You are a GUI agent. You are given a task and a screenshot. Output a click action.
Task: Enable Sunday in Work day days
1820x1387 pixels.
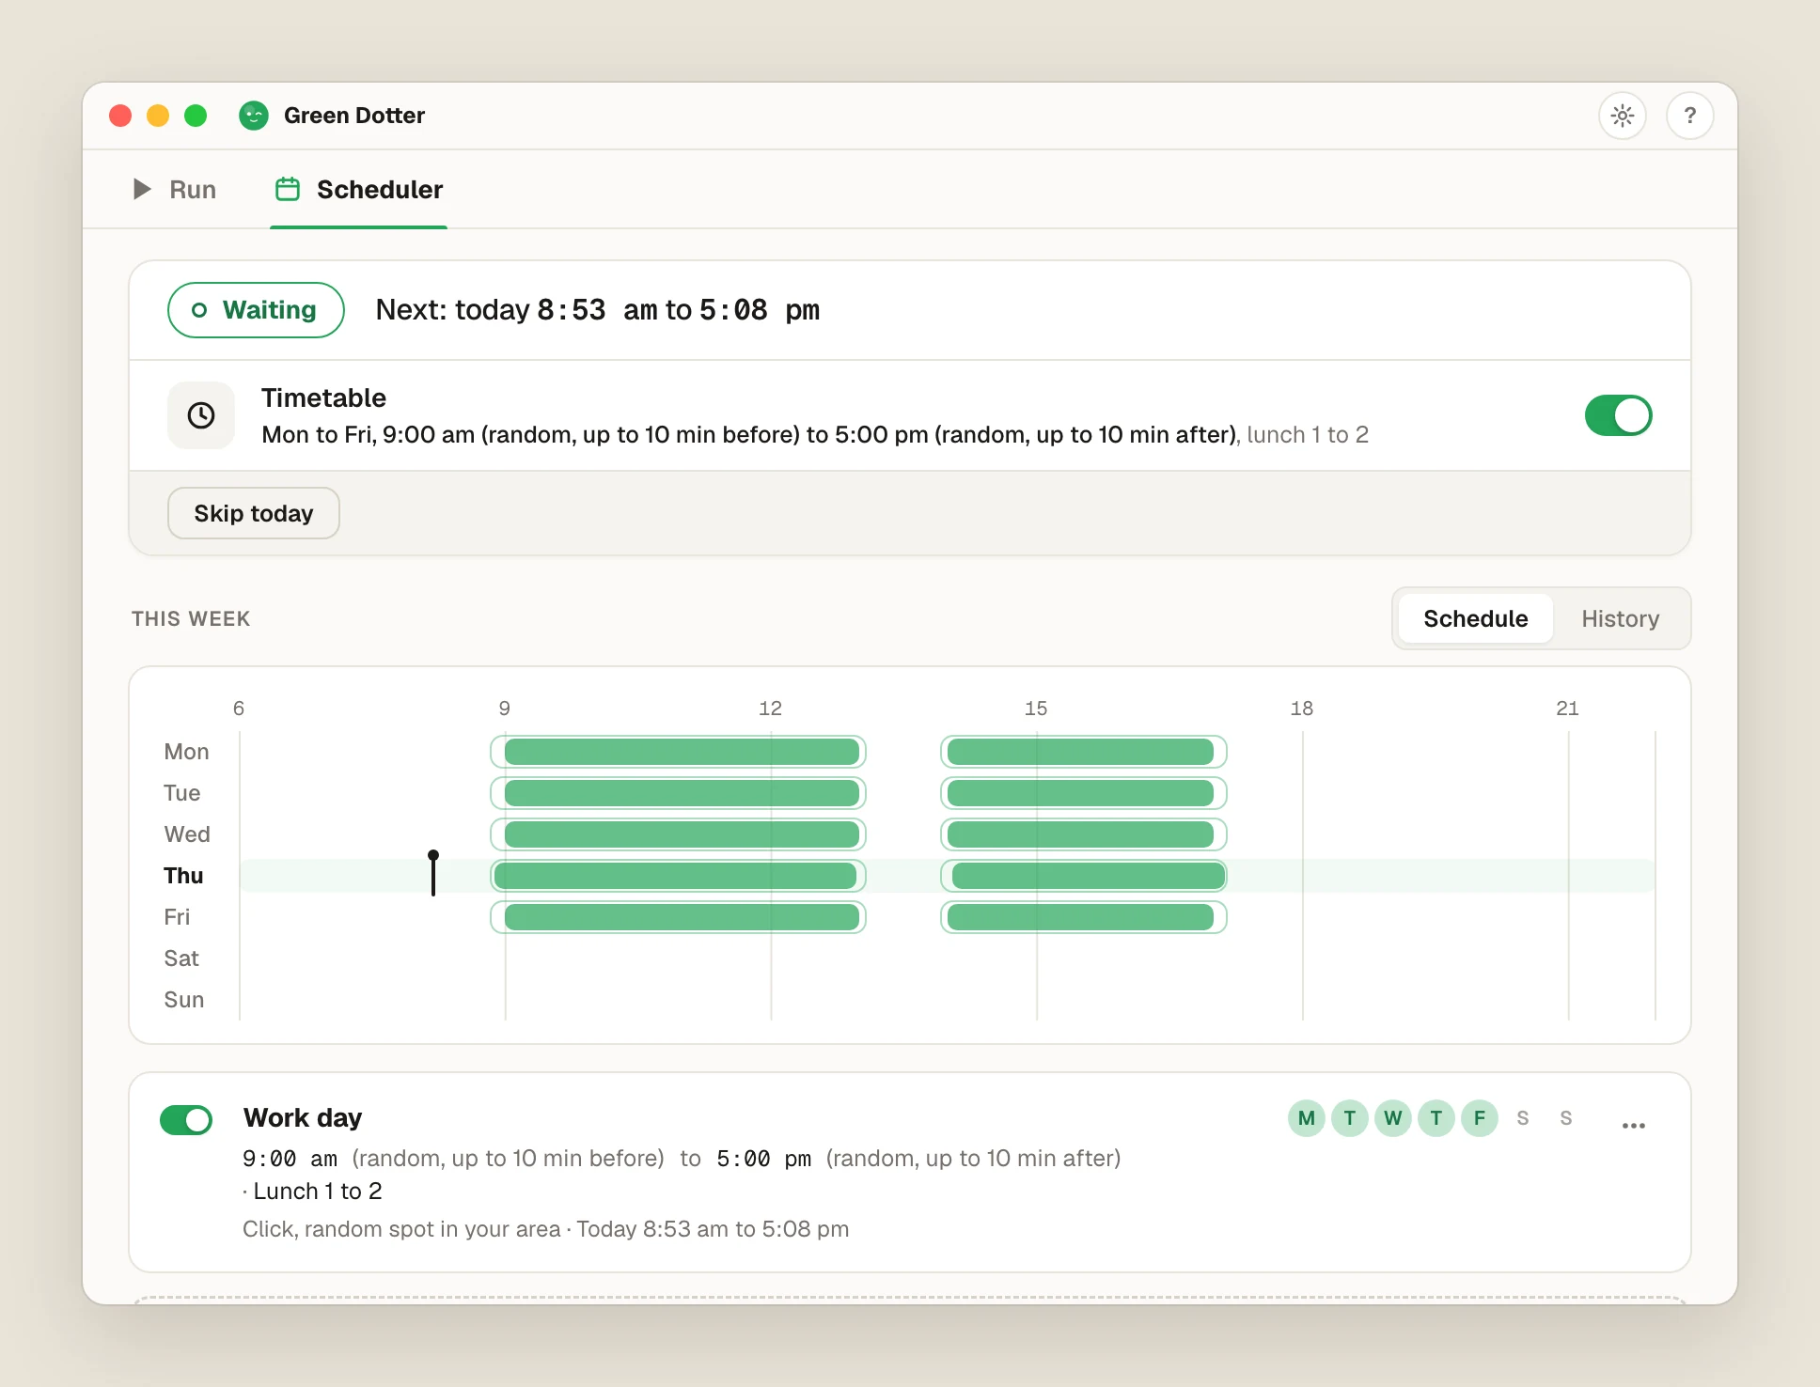pyautogui.click(x=1566, y=1118)
